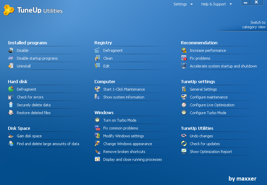This screenshot has width=267, height=185.
Task: Minimize the TuneUp Utilities window
Action: [246, 2]
